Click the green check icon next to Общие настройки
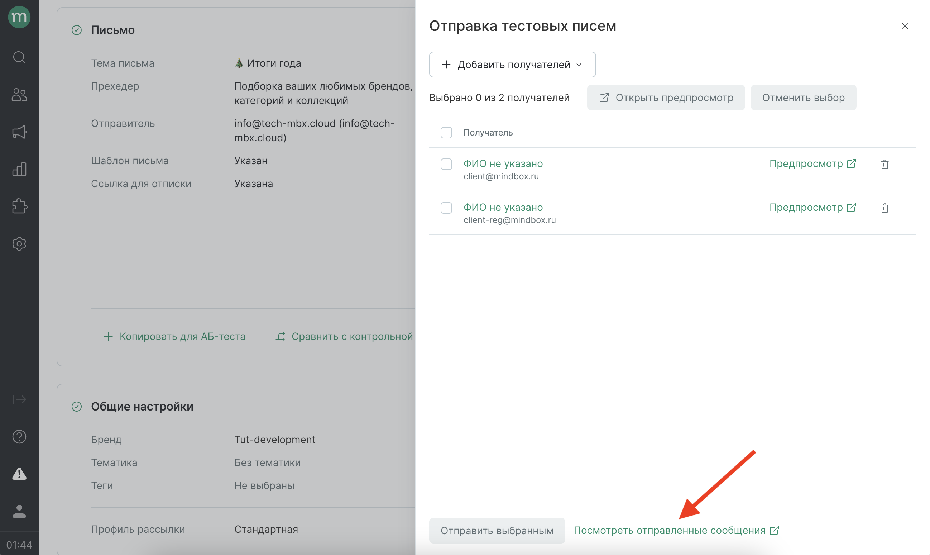This screenshot has width=930, height=555. click(x=77, y=407)
